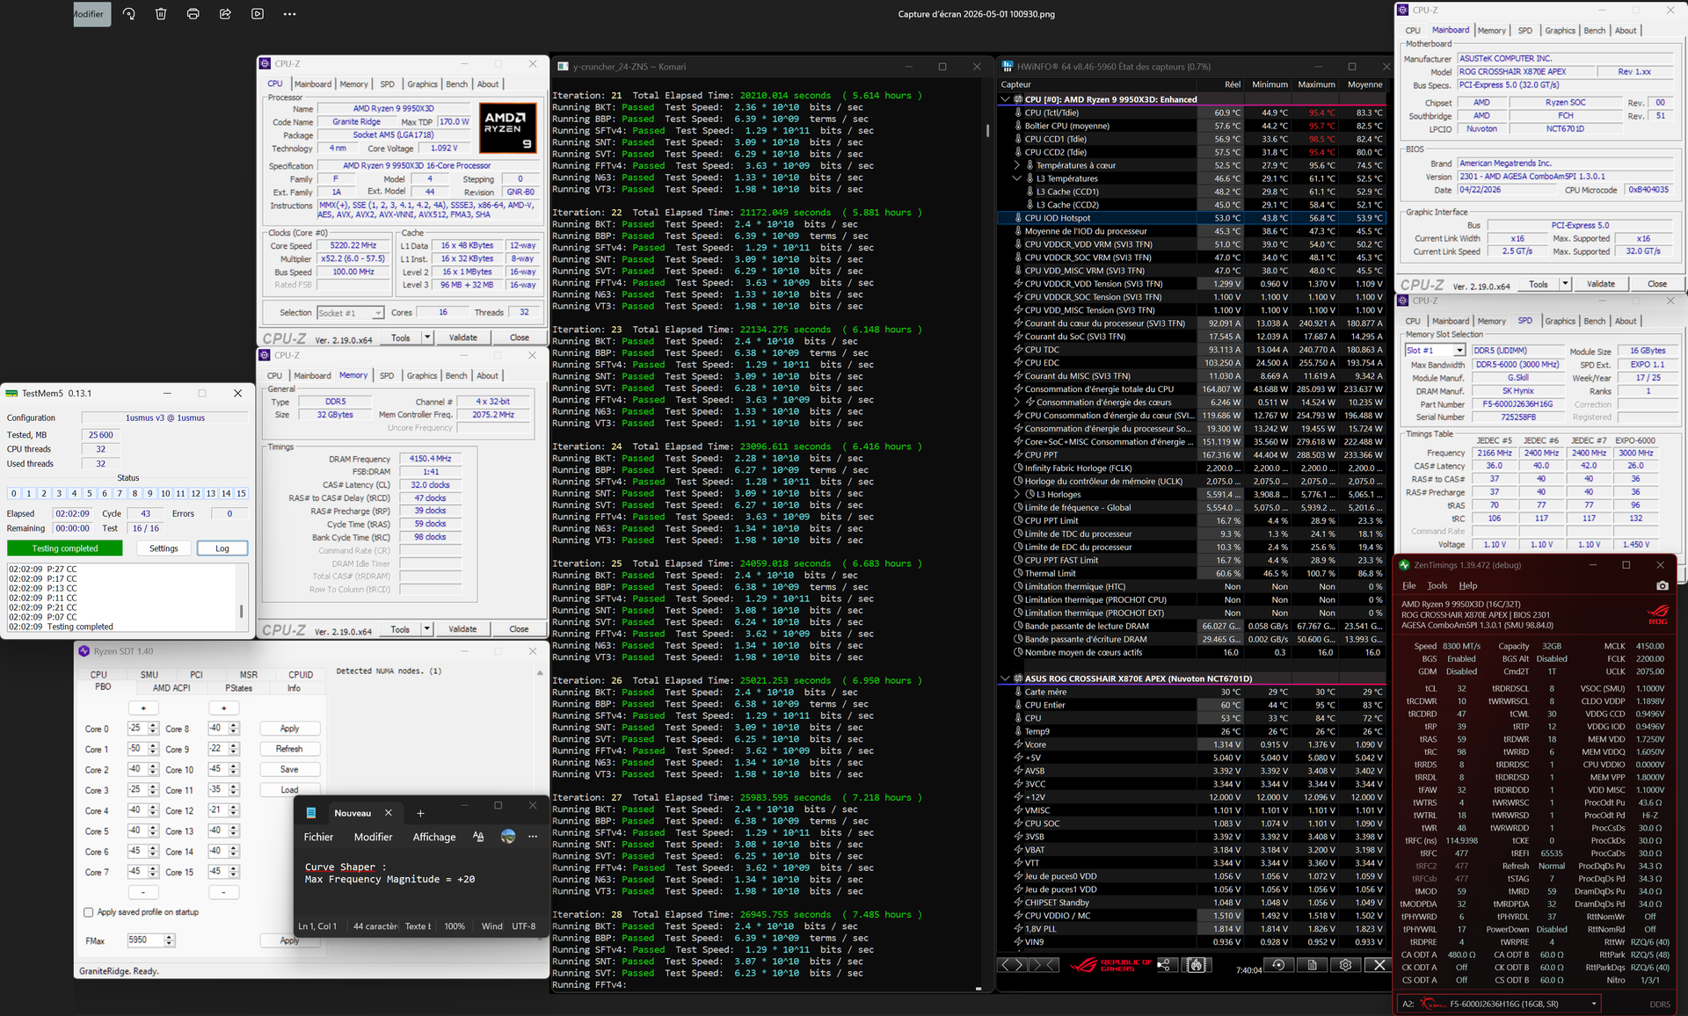Reset HWiNFO min/max with clock icon
Image resolution: width=1688 pixels, height=1016 pixels.
(1279, 965)
